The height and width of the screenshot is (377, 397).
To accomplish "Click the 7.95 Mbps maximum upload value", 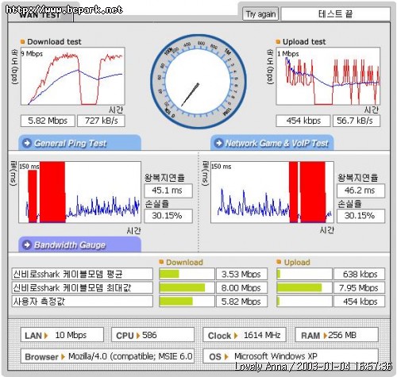I will coord(360,287).
